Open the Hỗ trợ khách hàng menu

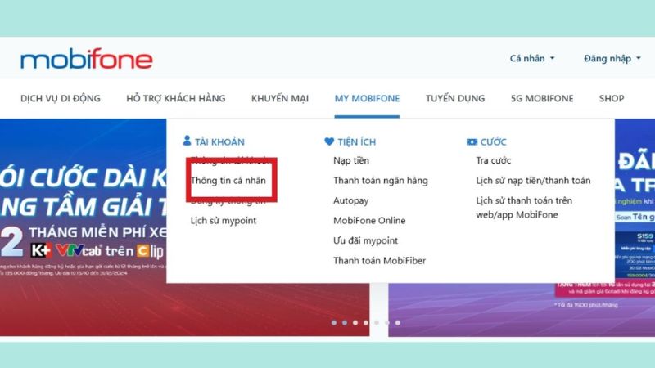click(176, 98)
